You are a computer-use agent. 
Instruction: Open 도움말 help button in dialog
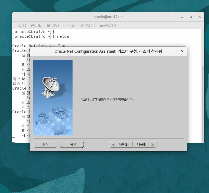point(72,144)
